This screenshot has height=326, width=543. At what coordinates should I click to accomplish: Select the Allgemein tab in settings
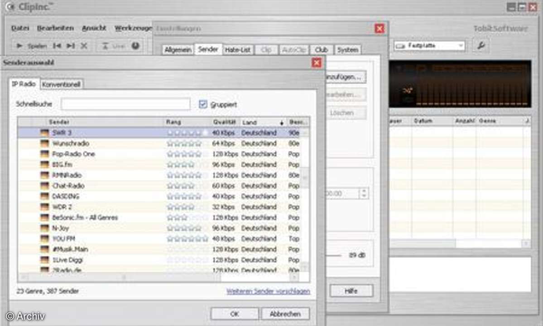pos(178,50)
